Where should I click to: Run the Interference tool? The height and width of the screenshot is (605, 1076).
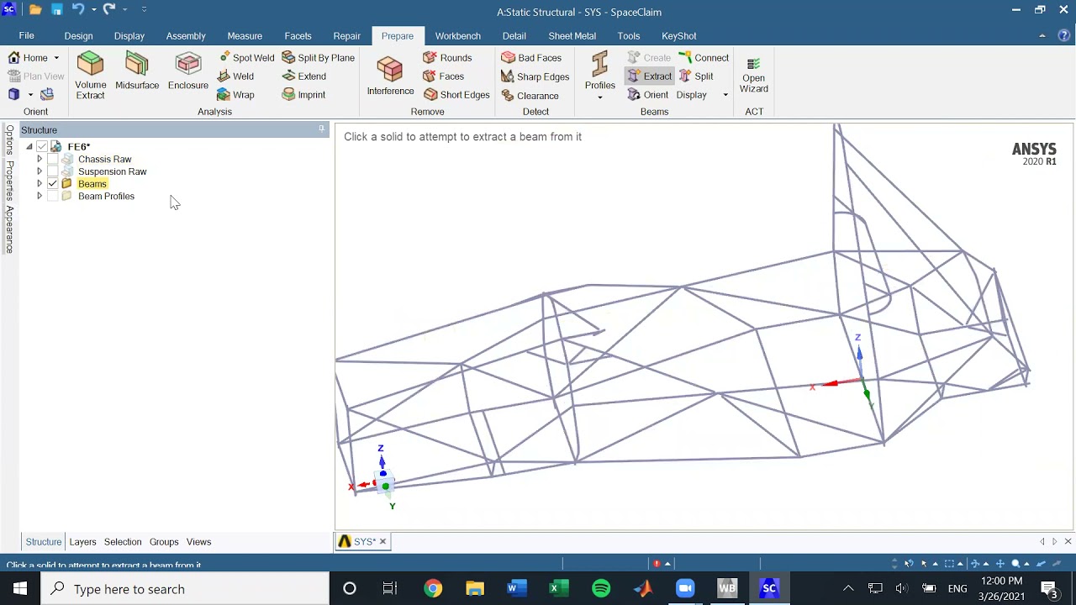pyautogui.click(x=390, y=76)
